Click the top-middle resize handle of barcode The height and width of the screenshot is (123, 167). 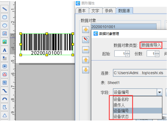pos(47,34)
